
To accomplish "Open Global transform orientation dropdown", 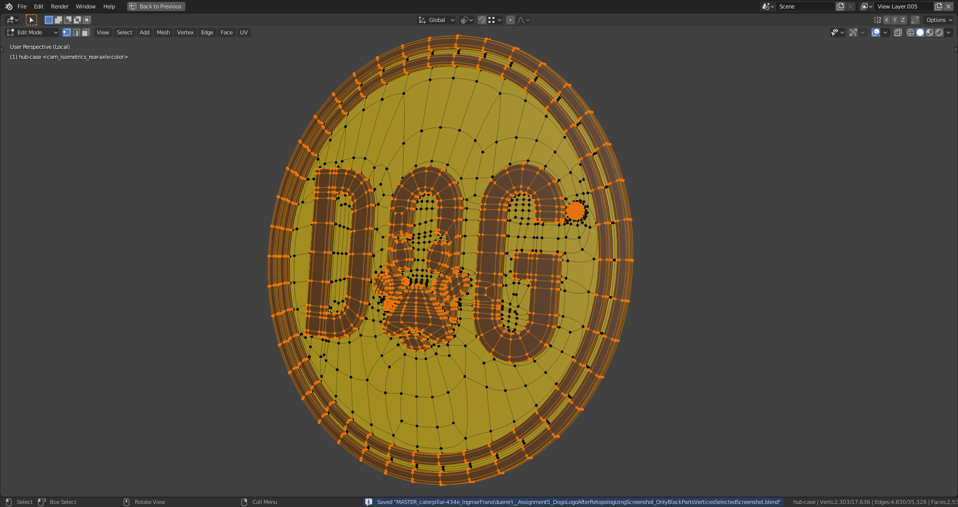I will click(437, 20).
